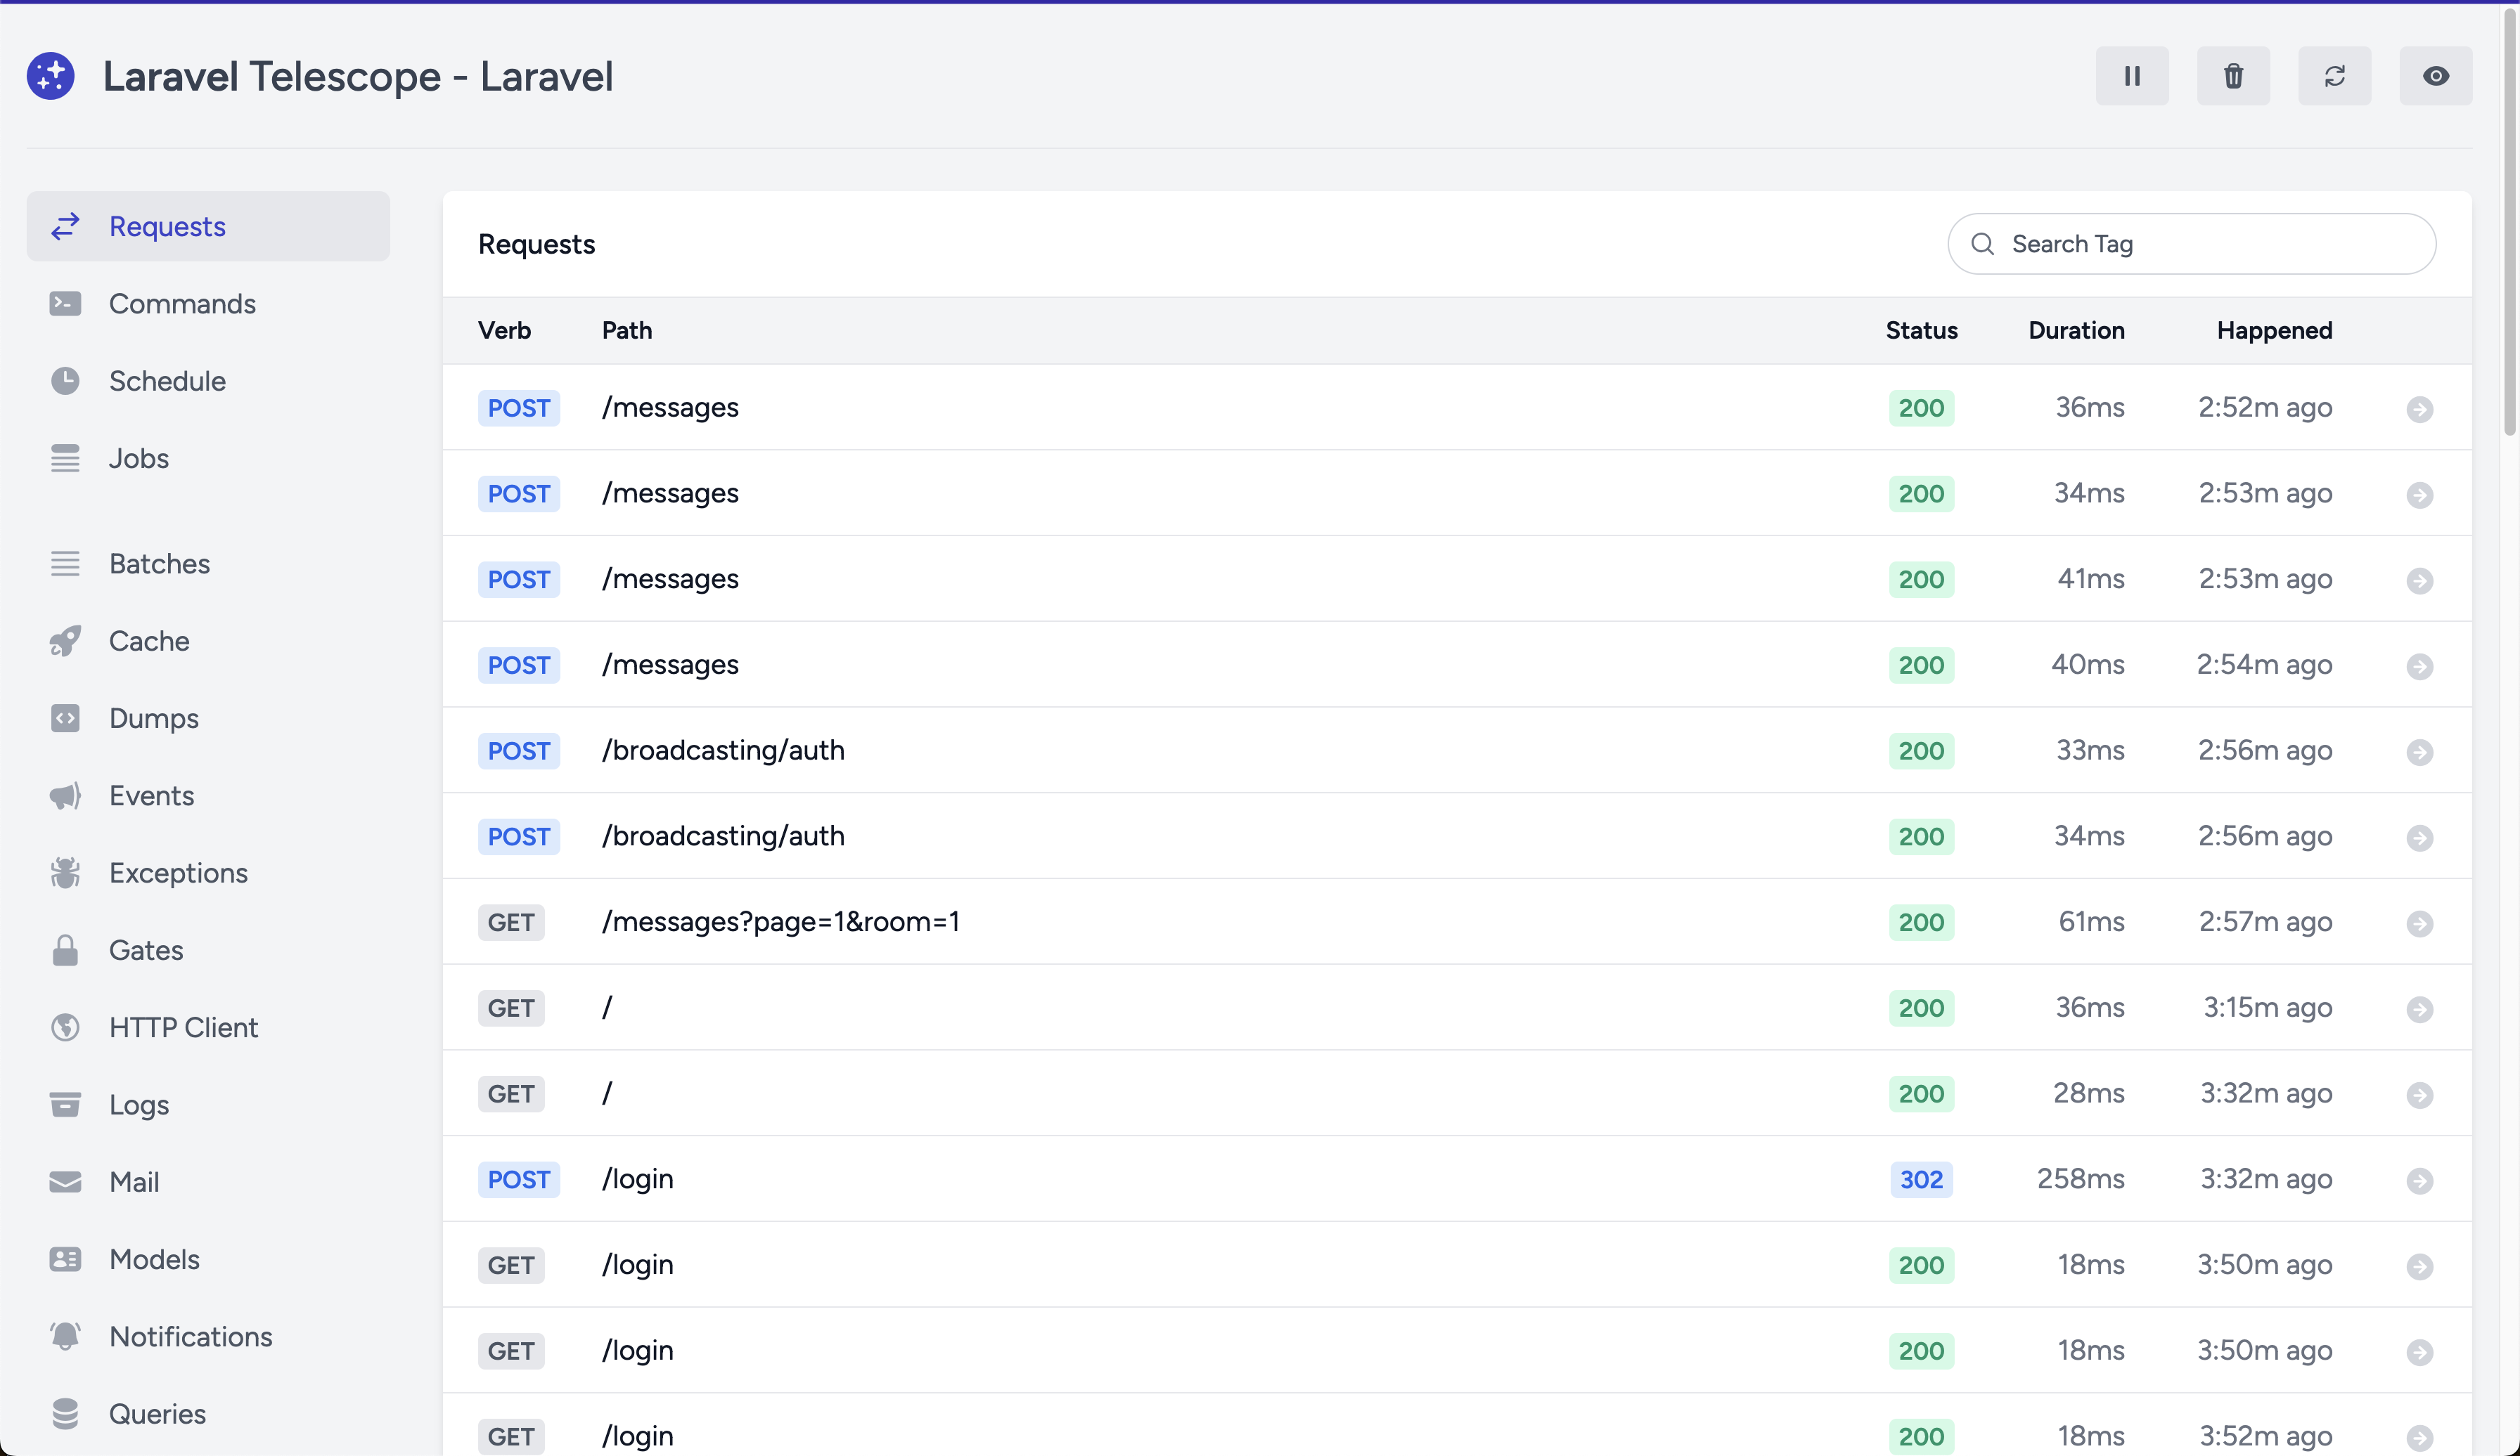Go to the Schedule page
Screen dimensions: 2520x1456
point(167,381)
